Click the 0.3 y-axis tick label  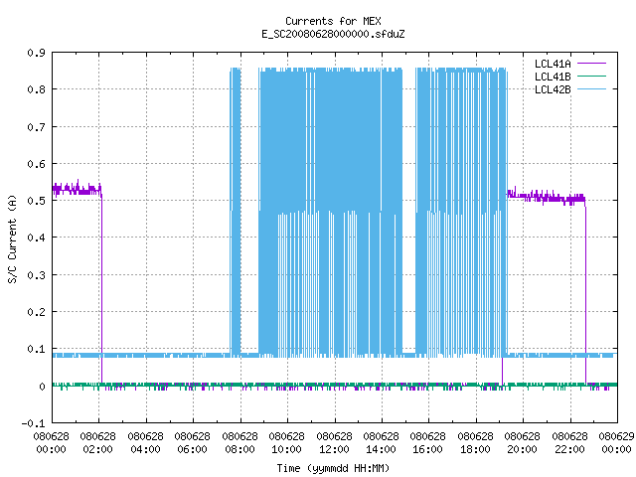36,275
